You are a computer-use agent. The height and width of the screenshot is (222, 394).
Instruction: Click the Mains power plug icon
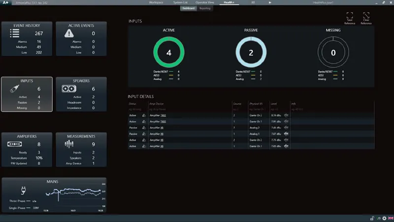point(23,190)
